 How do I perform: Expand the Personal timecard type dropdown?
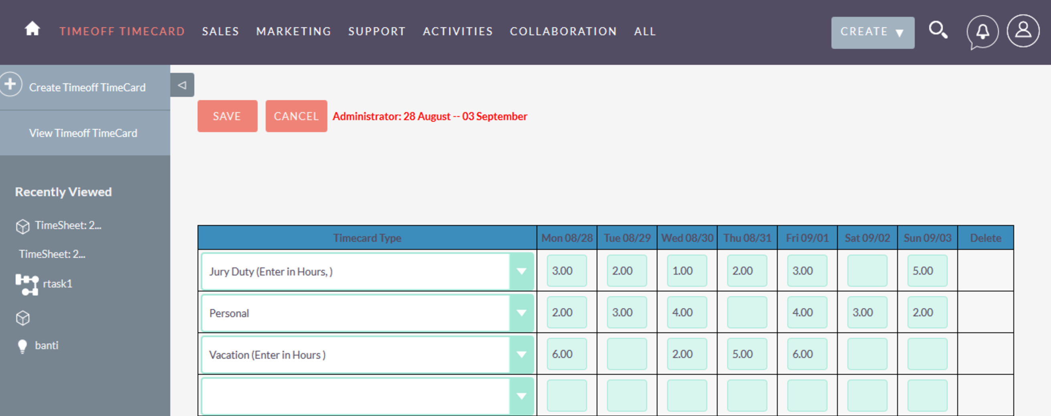[521, 313]
